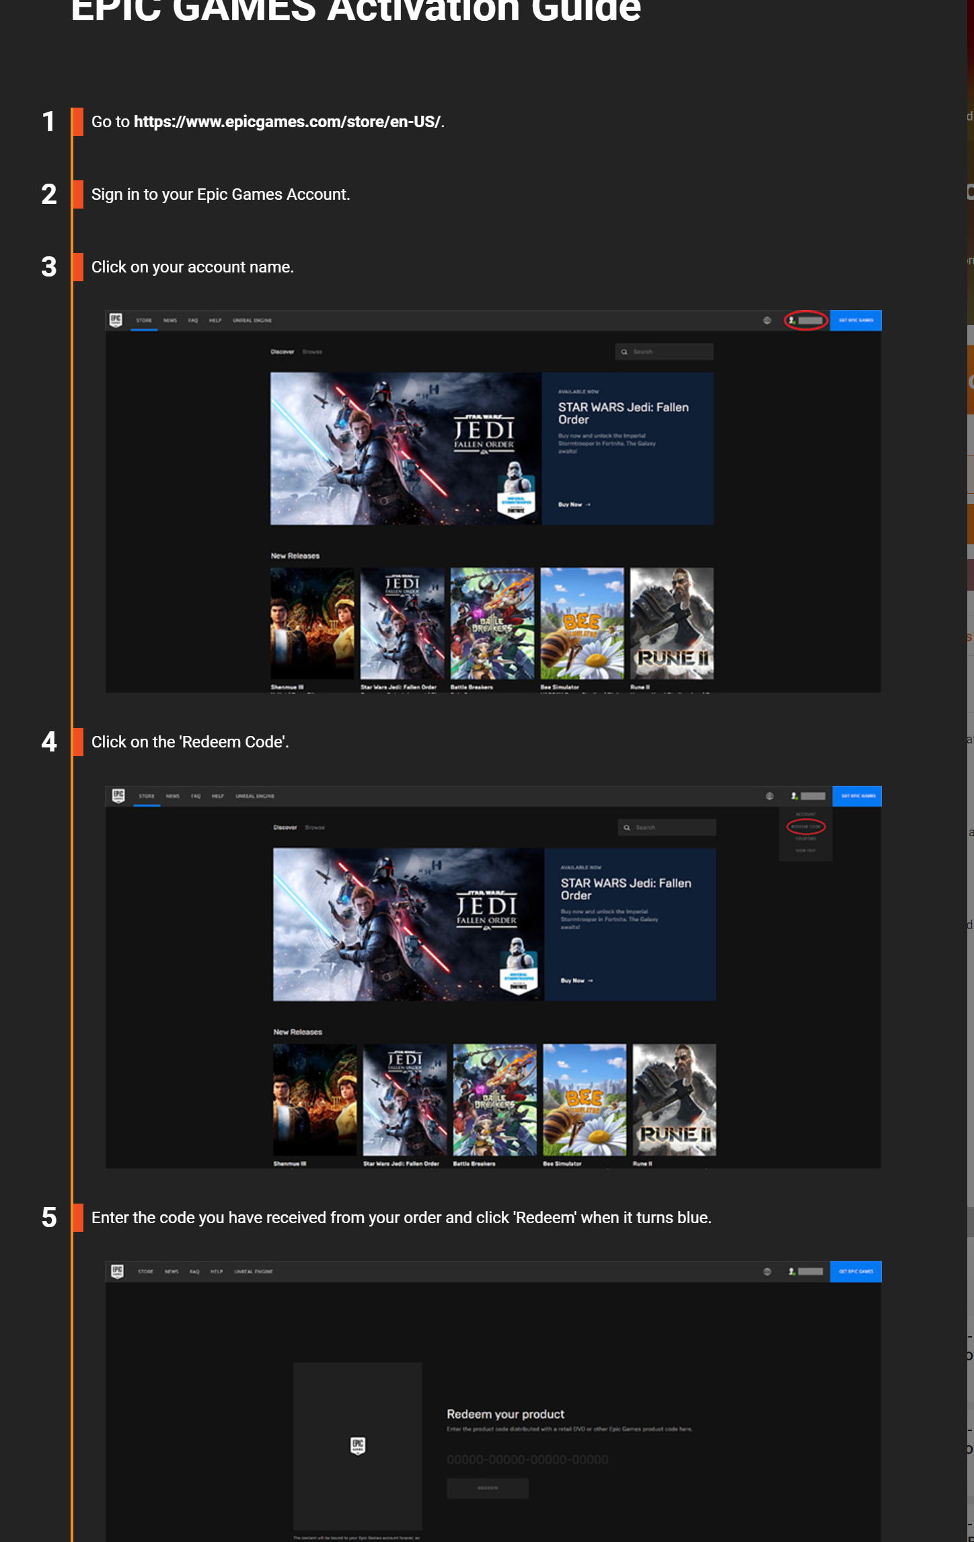Choose SIGN OUT in step 4 dropdown menu
The height and width of the screenshot is (1542, 974).
[806, 851]
